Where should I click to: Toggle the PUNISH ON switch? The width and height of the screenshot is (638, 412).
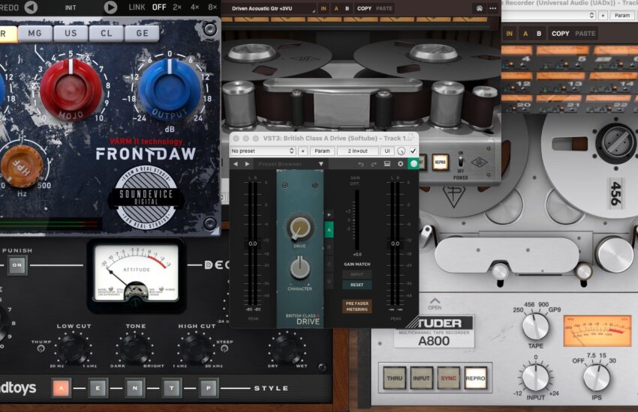(17, 264)
